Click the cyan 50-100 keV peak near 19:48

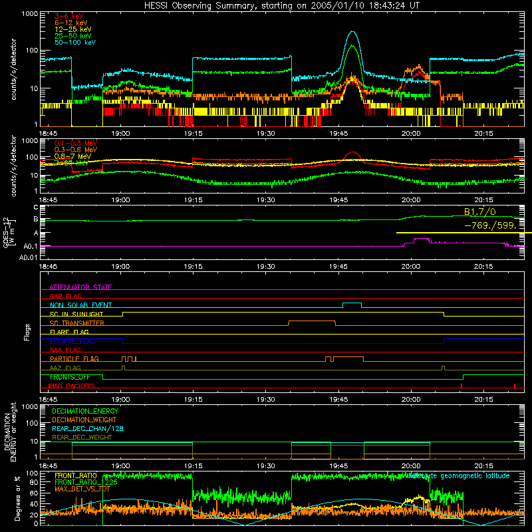(353, 32)
